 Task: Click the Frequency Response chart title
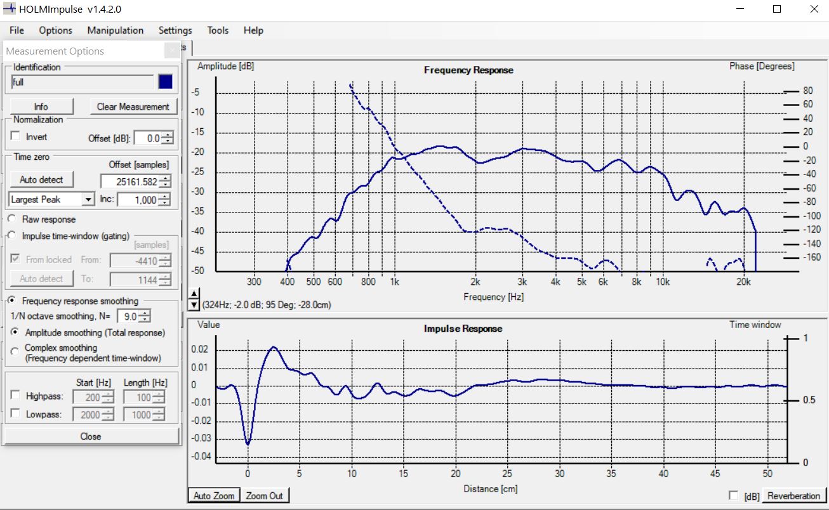point(468,70)
